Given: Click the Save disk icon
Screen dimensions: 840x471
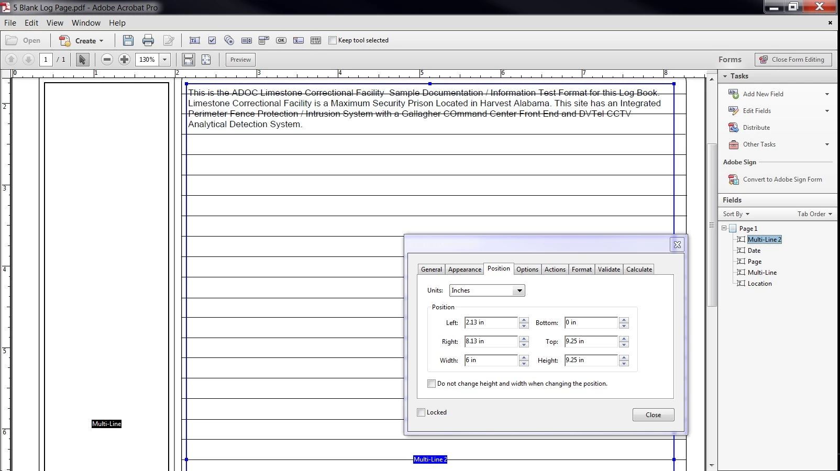Looking at the screenshot, I should pos(128,40).
